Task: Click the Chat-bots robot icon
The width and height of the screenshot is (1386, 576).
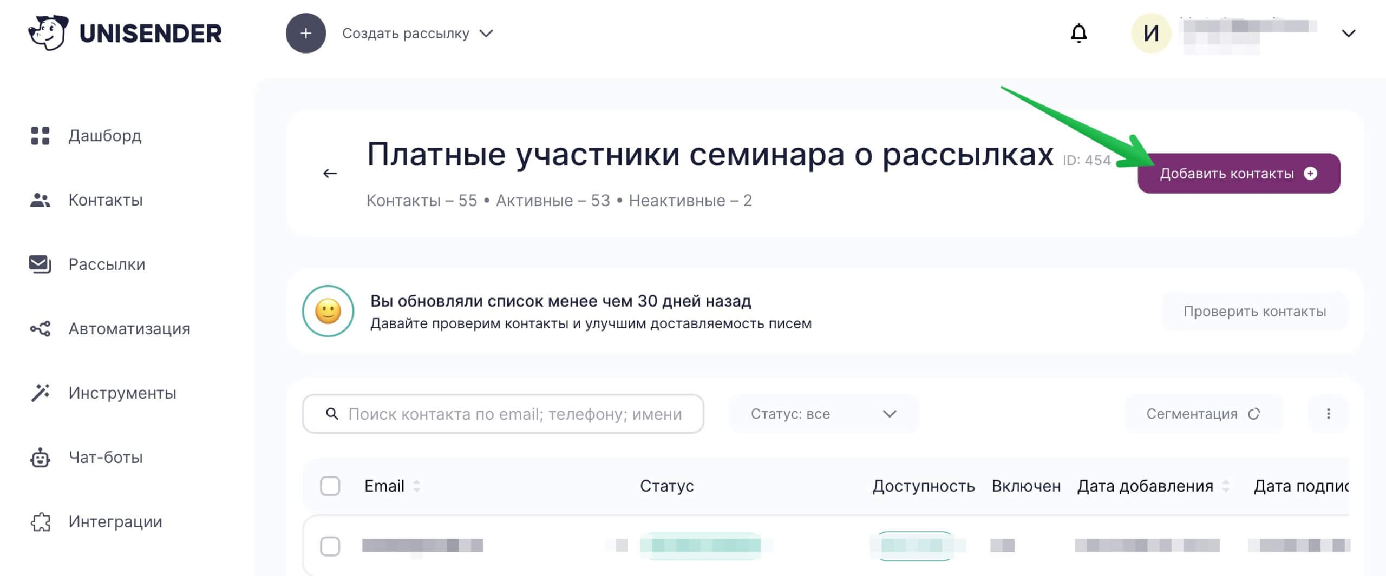Action: click(40, 458)
